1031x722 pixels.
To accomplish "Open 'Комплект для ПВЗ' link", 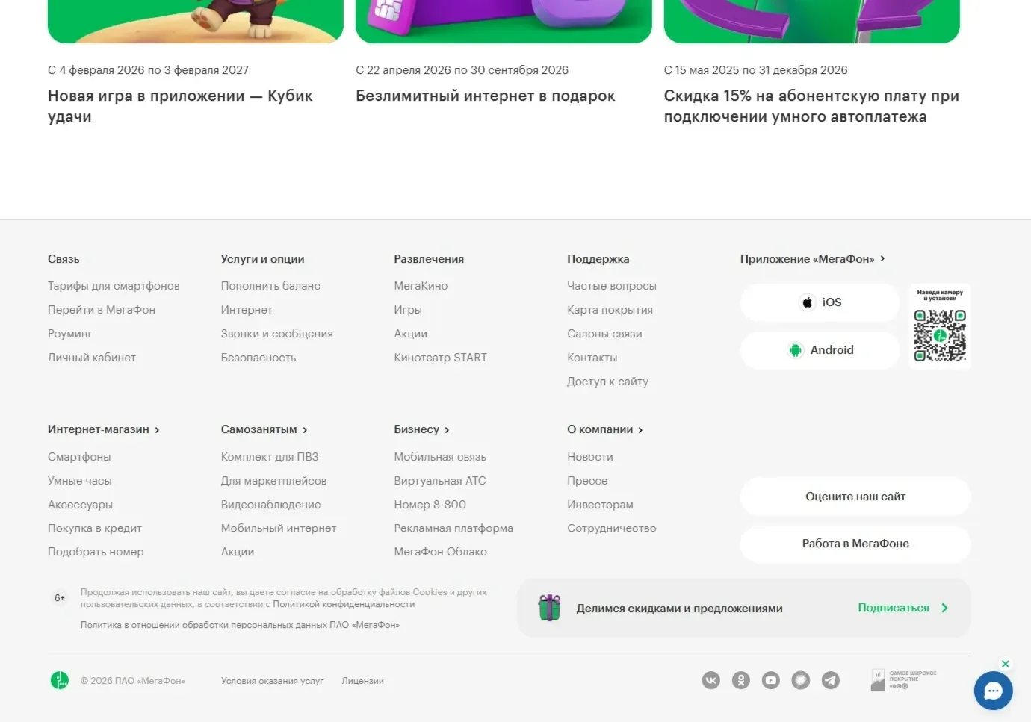I will (270, 457).
